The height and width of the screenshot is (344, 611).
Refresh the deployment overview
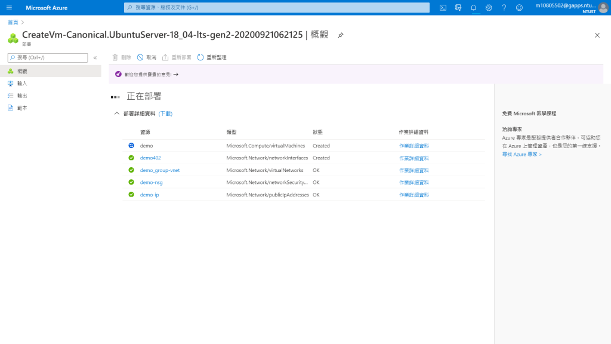(x=212, y=57)
